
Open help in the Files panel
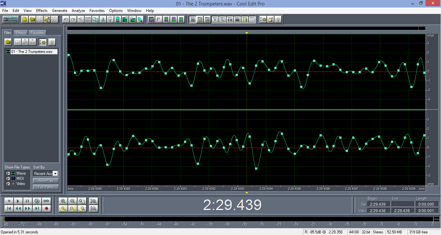coord(52,42)
